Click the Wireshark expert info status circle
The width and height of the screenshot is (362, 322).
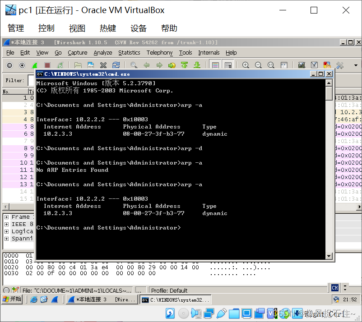click(6, 290)
